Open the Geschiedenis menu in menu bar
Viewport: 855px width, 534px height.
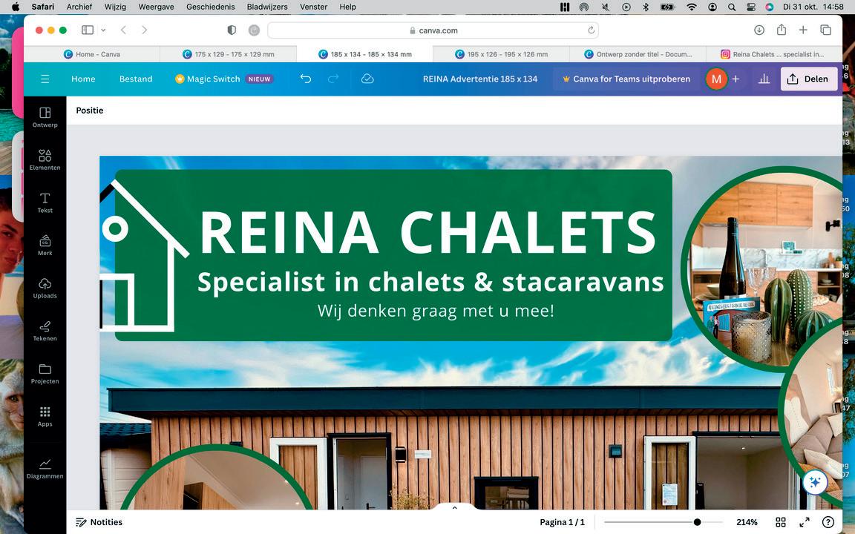click(x=211, y=7)
